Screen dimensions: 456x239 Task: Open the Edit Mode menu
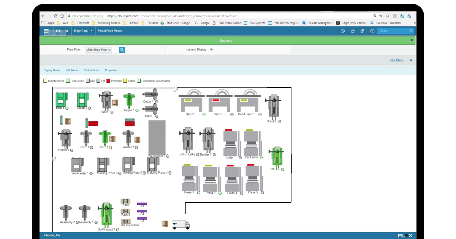click(x=71, y=70)
